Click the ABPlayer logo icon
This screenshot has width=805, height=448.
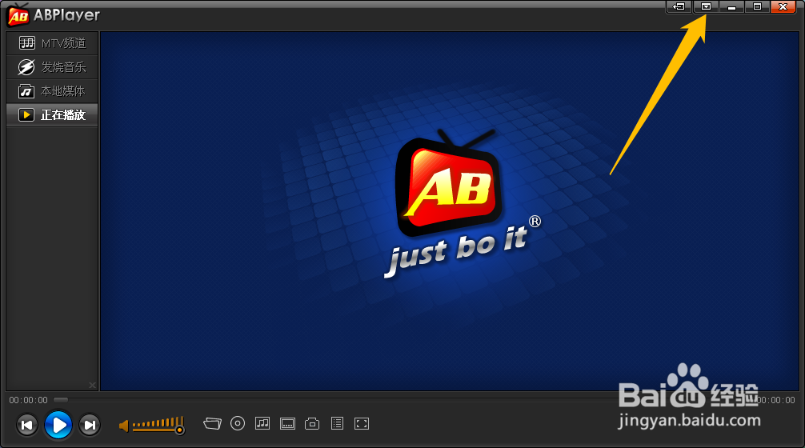18,15
